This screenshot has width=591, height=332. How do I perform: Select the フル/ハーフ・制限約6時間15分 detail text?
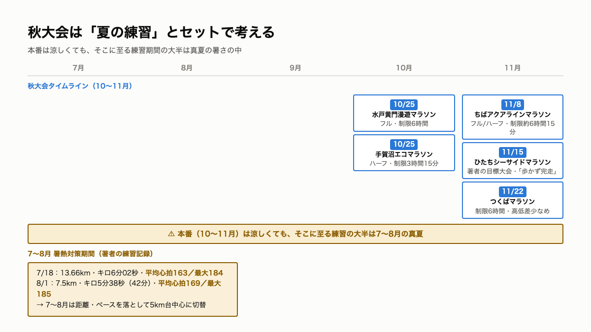click(513, 128)
